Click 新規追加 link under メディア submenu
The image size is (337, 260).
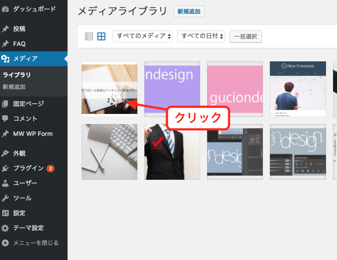(x=14, y=87)
